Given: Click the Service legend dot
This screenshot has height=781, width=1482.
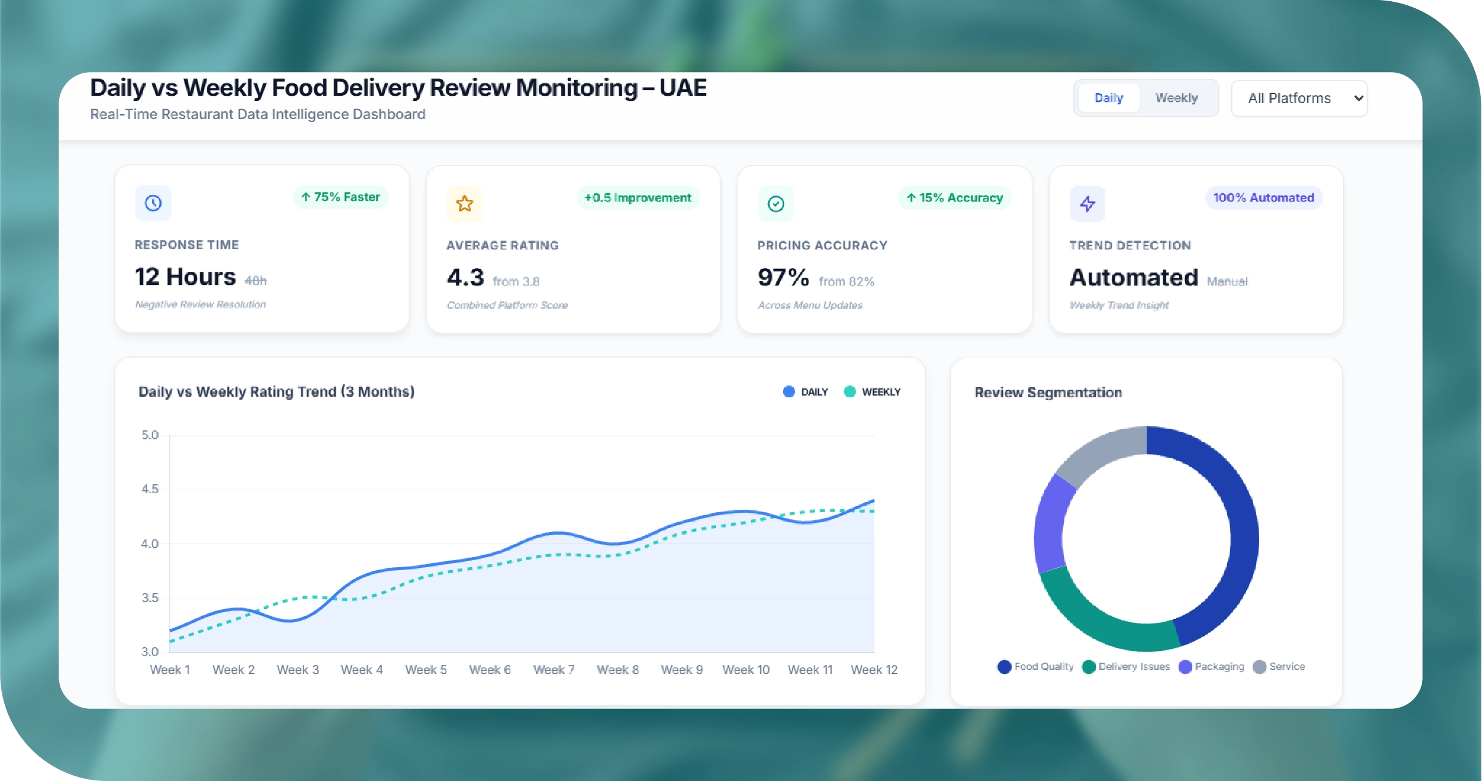Looking at the screenshot, I should click(x=1259, y=666).
